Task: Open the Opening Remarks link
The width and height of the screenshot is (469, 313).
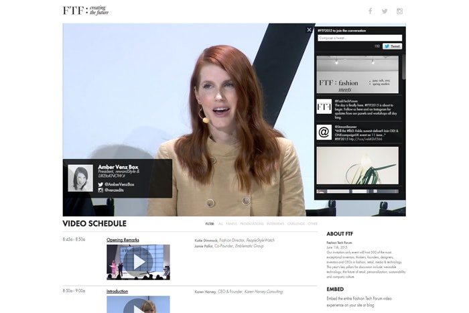Action: coord(123,239)
